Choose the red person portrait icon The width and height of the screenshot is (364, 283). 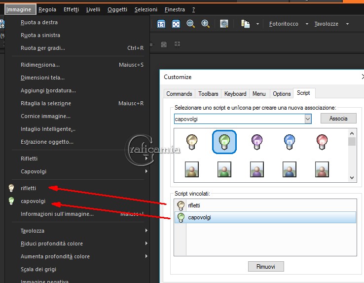322,169
